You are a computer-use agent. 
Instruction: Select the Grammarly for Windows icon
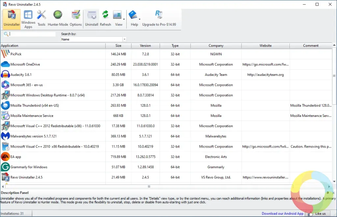(5, 167)
